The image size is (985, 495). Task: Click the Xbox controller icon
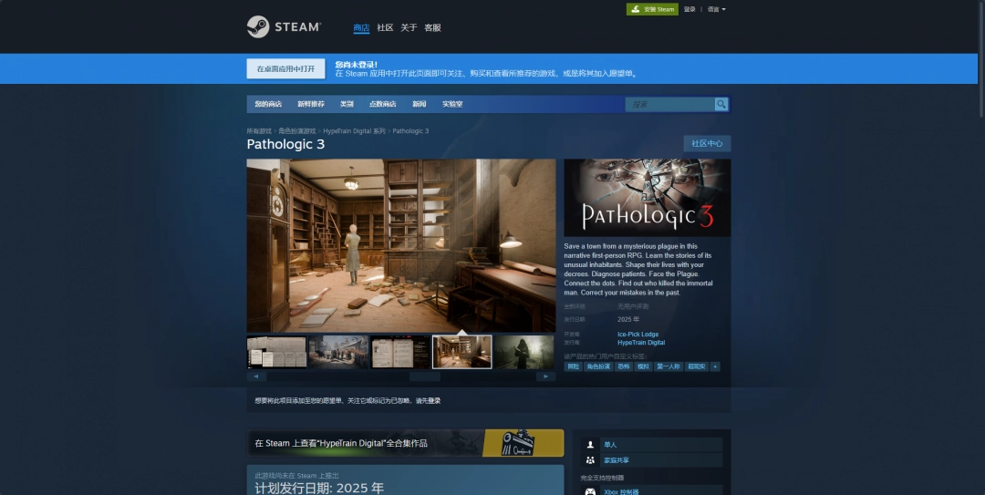(591, 491)
